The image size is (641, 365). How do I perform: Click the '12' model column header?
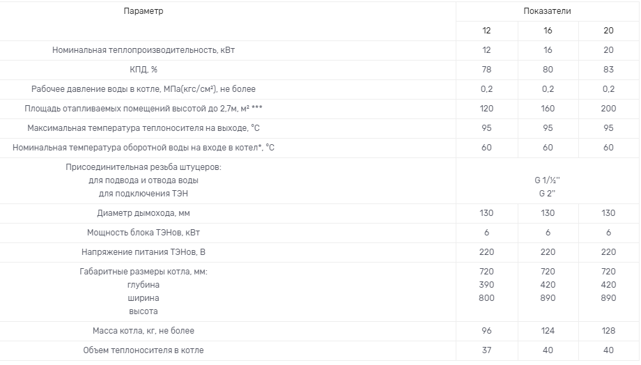coord(486,31)
